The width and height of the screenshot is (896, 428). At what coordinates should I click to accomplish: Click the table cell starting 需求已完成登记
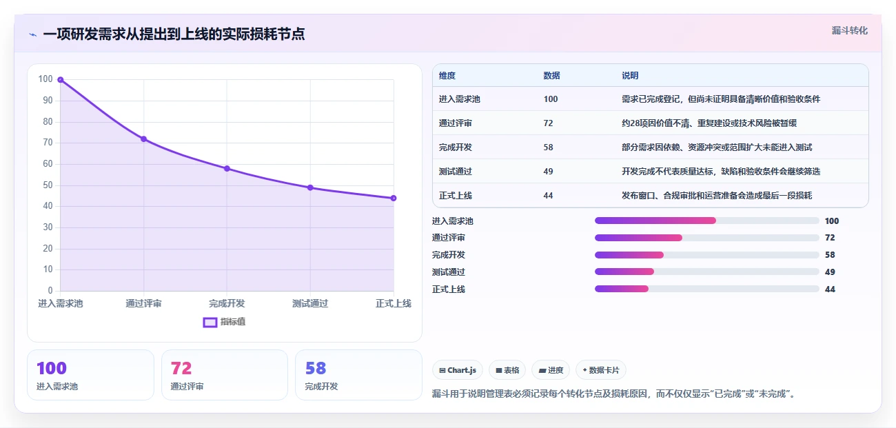(x=721, y=99)
